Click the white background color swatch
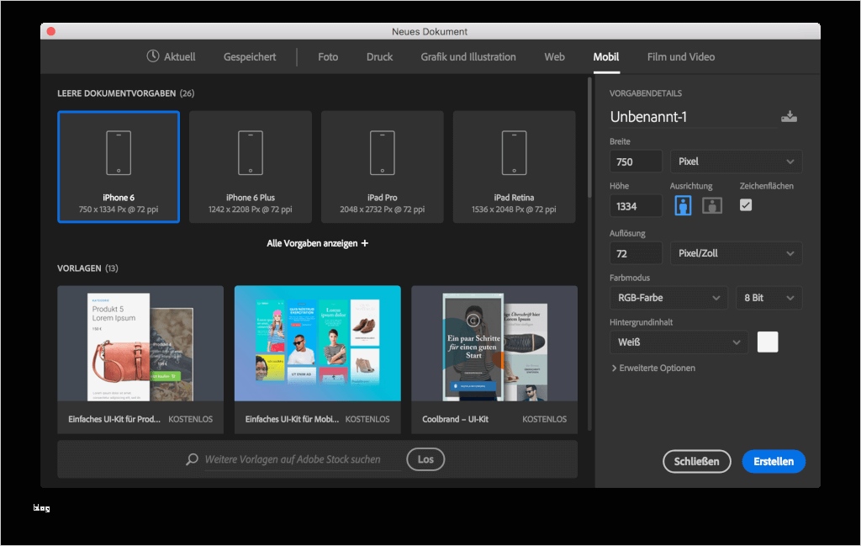The image size is (861, 546). [x=768, y=342]
